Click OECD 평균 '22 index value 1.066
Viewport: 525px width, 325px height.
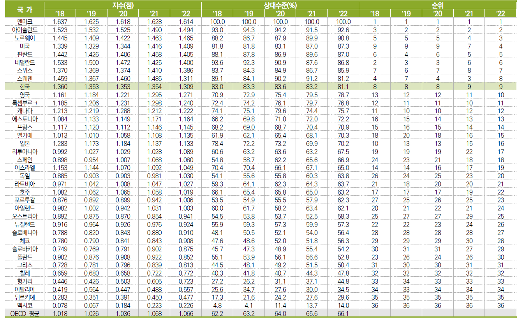186,314
